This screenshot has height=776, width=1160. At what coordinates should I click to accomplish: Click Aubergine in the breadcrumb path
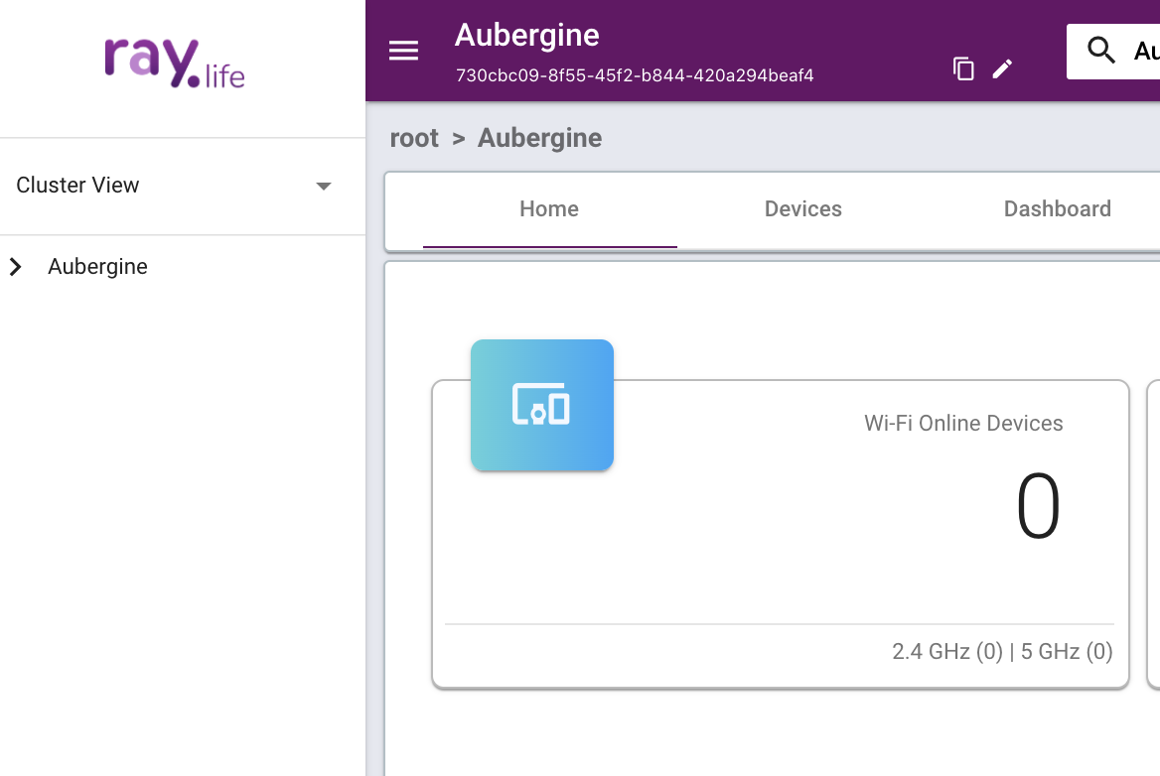point(539,138)
